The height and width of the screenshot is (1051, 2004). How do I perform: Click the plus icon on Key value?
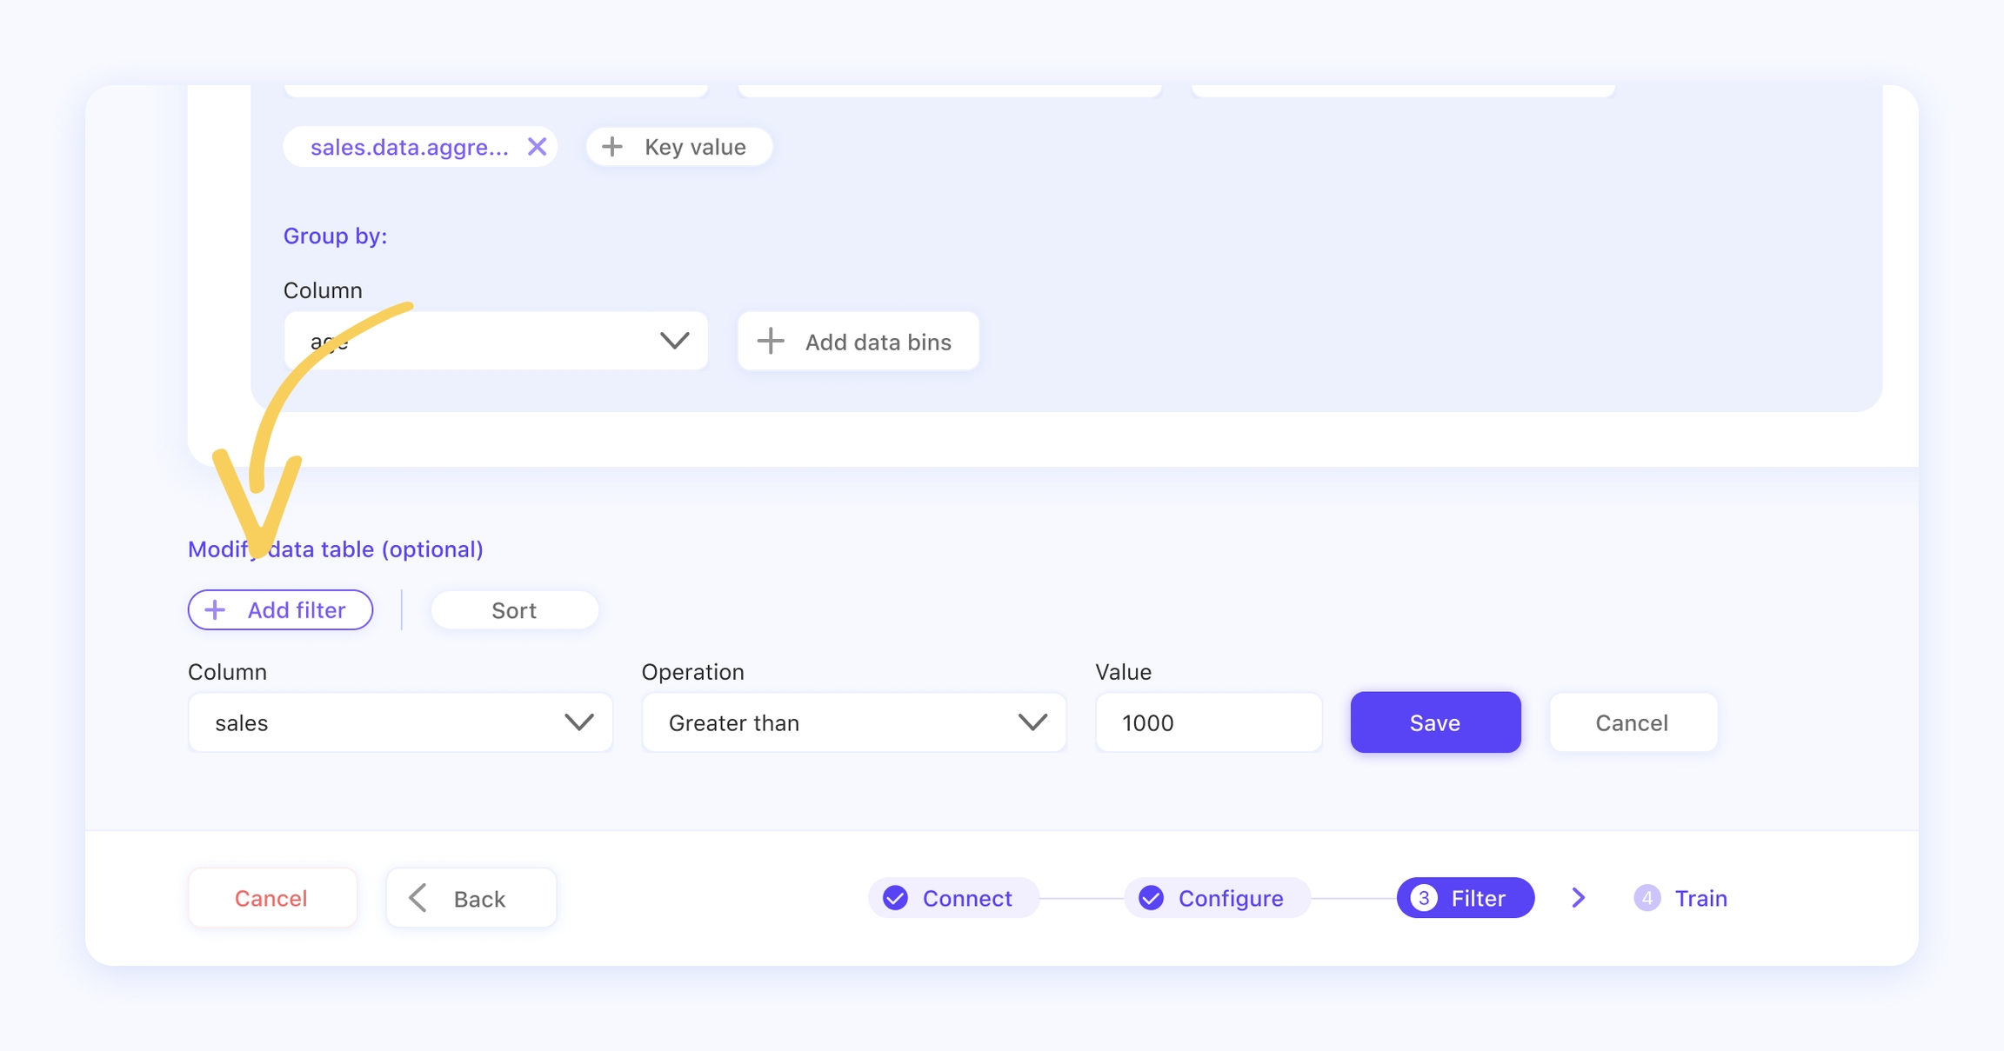(x=612, y=147)
